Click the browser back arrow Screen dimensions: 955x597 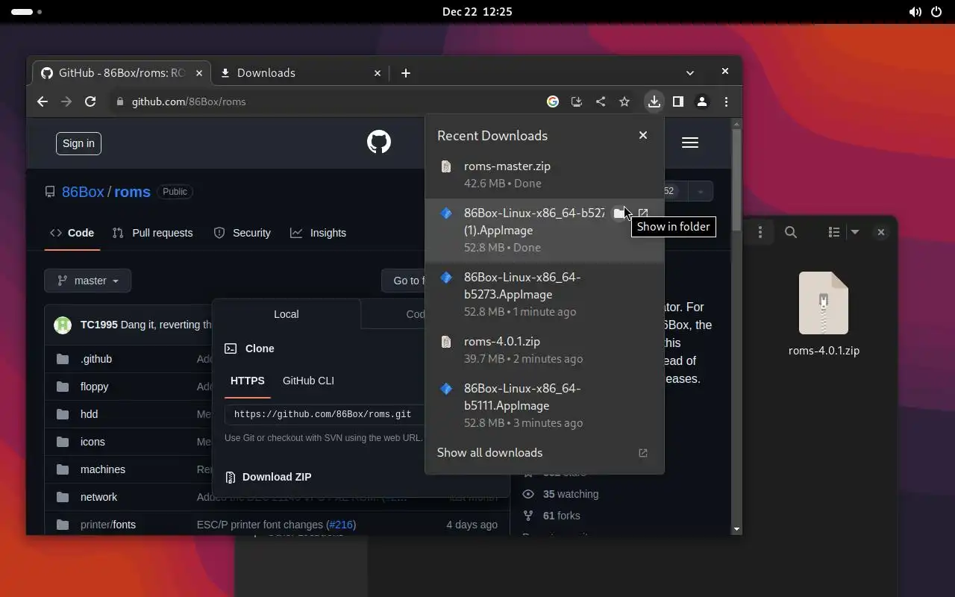pos(43,101)
